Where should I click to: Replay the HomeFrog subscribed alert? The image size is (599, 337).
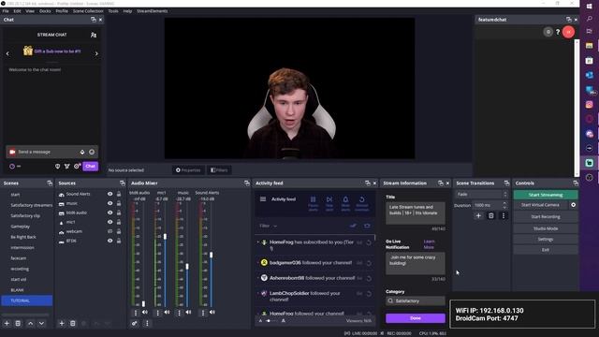pyautogui.click(x=369, y=242)
